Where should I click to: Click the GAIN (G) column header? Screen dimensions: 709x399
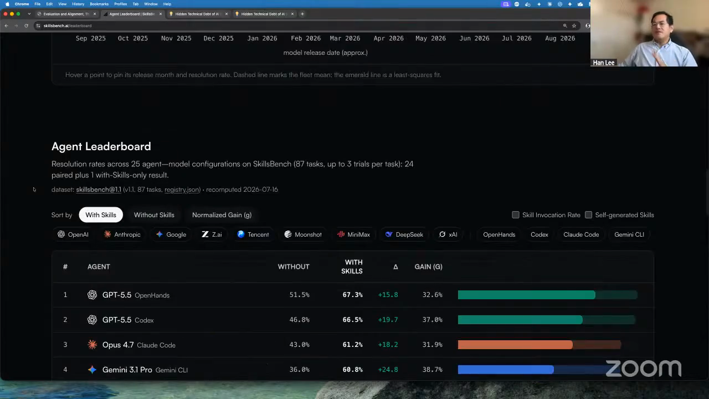428,267
